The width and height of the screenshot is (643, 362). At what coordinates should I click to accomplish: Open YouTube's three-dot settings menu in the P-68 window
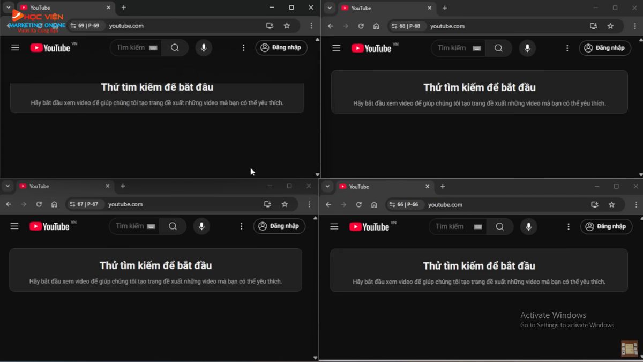[x=567, y=48]
